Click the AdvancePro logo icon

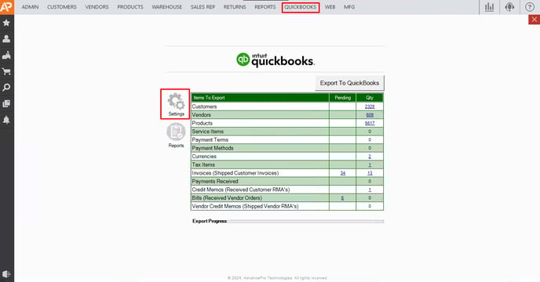pos(6,7)
